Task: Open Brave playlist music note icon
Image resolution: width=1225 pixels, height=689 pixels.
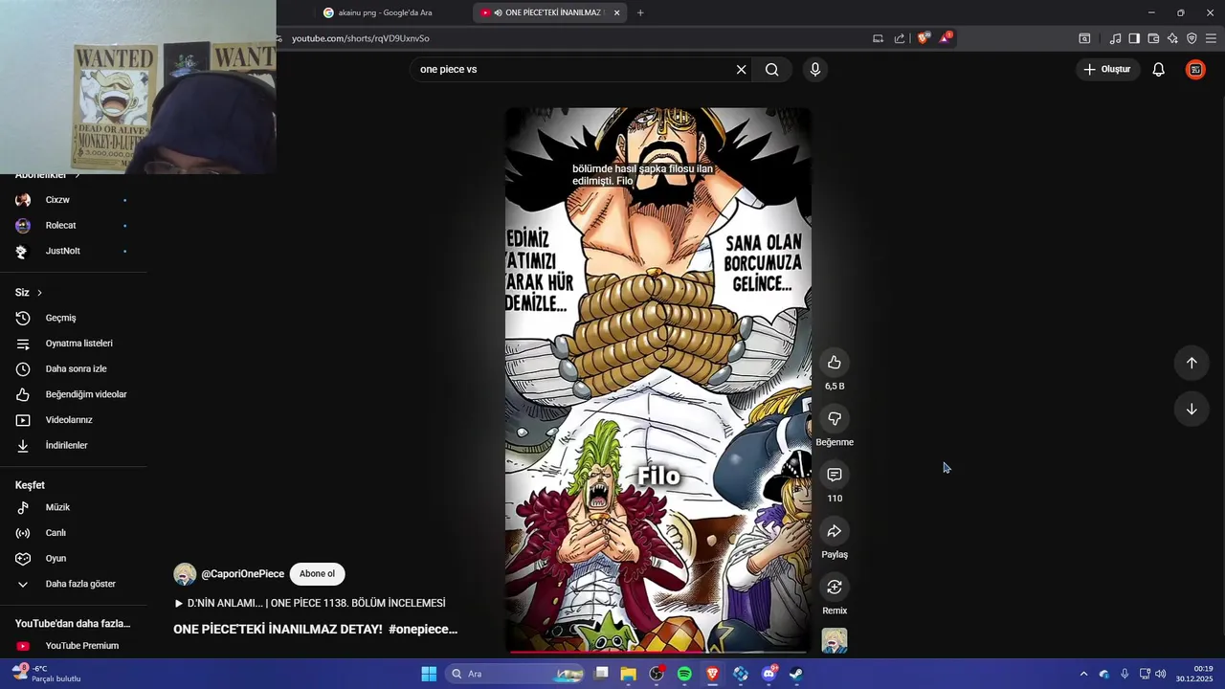Action: coord(1115,38)
